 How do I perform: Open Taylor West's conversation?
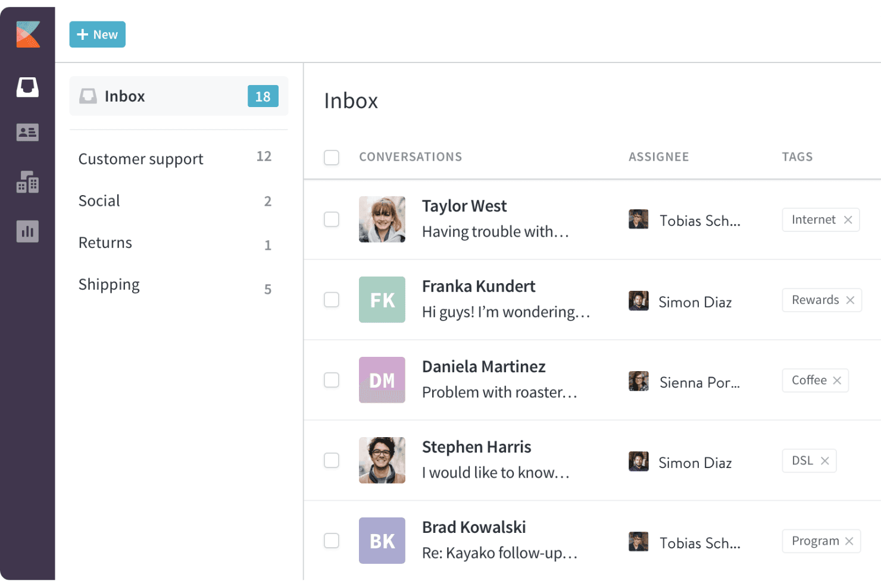495,219
